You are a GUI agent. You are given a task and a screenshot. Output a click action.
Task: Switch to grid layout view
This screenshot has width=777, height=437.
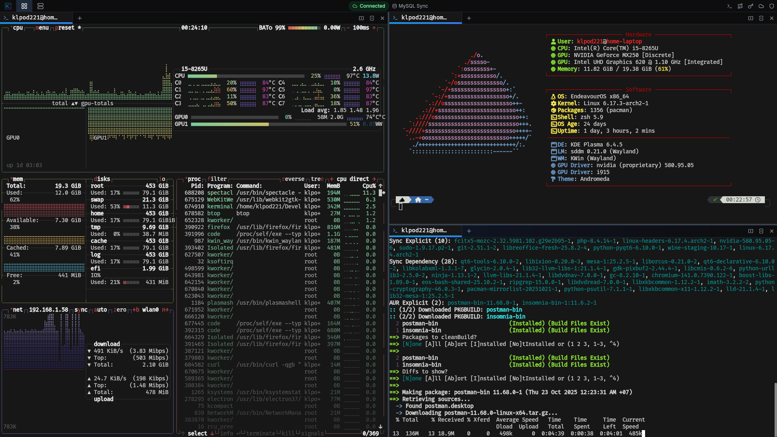(24, 6)
